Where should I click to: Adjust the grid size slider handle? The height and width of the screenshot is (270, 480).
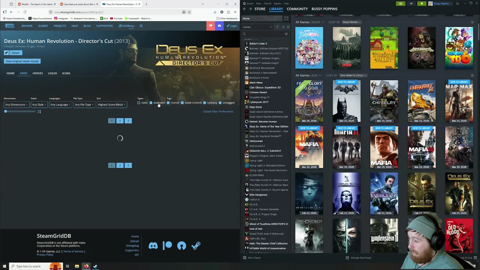(x=6, y=111)
